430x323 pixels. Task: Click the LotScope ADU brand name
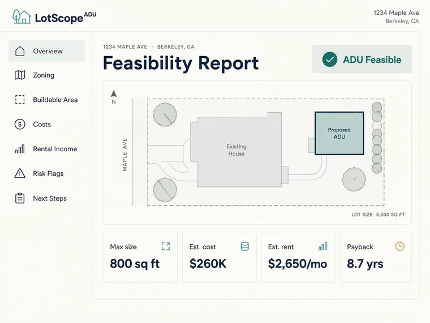[x=66, y=18]
